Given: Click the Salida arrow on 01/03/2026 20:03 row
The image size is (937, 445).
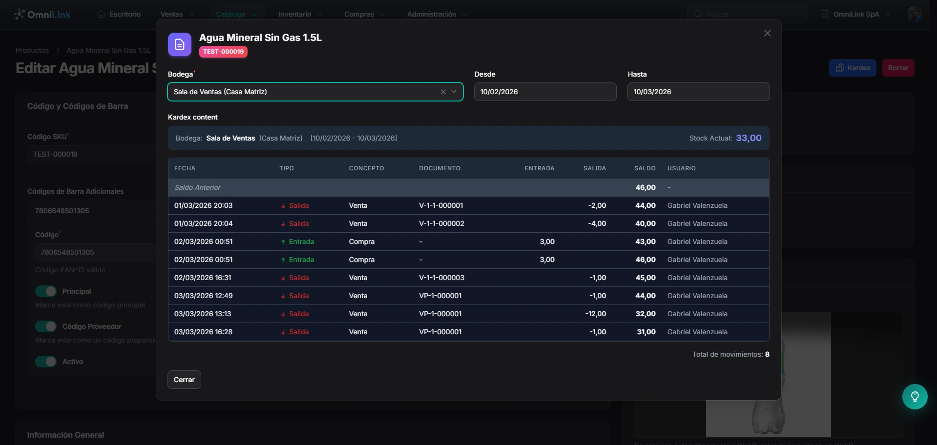Looking at the screenshot, I should coord(283,206).
